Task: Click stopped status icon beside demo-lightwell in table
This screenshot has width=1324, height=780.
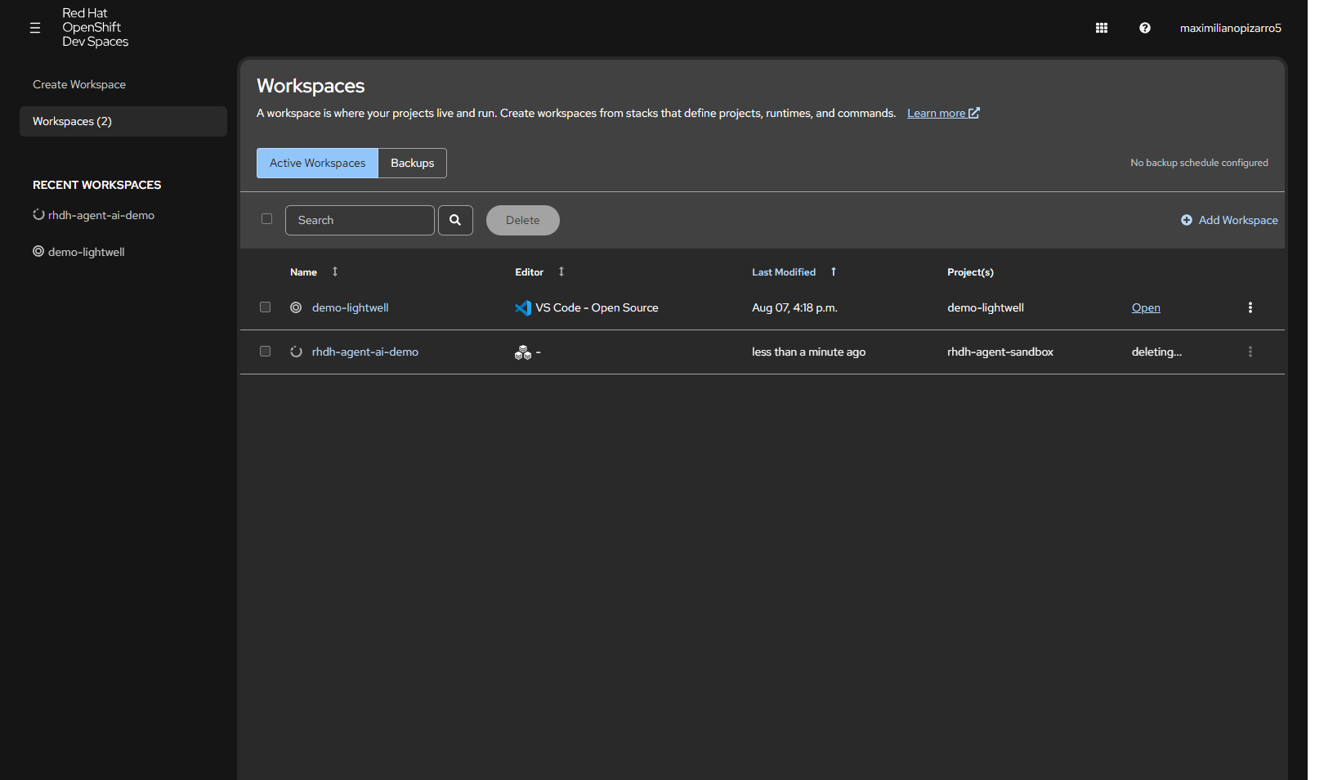Action: point(296,307)
